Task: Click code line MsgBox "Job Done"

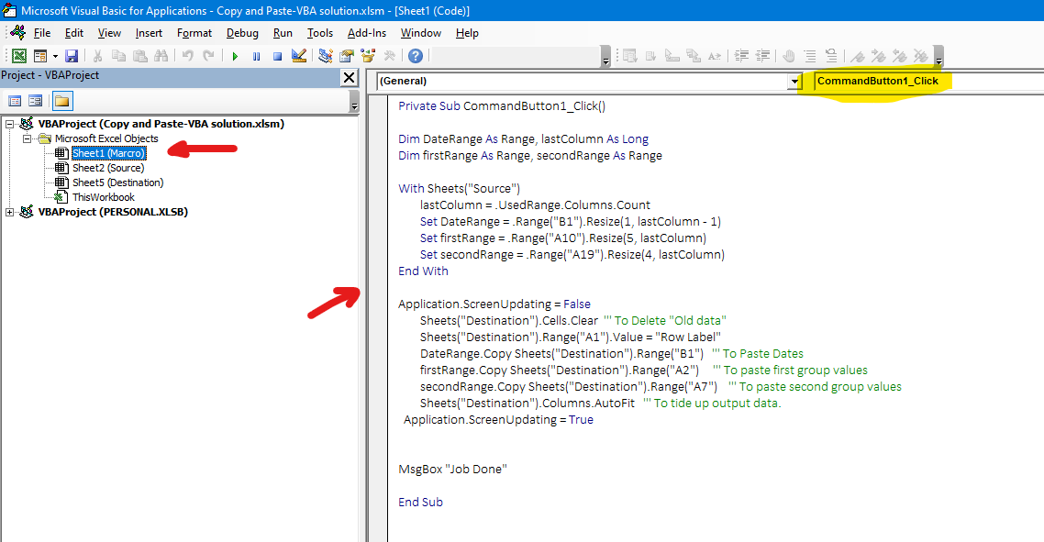Action: (x=453, y=470)
